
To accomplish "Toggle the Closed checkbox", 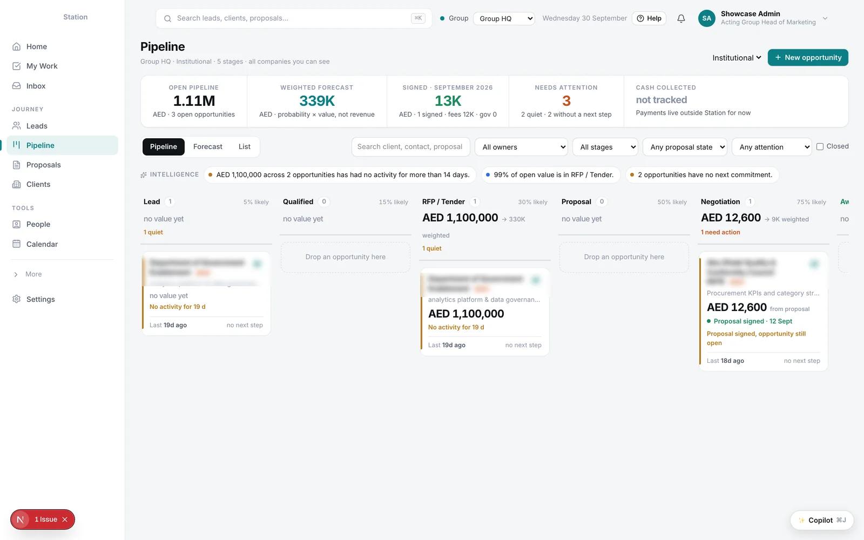I will [x=820, y=146].
